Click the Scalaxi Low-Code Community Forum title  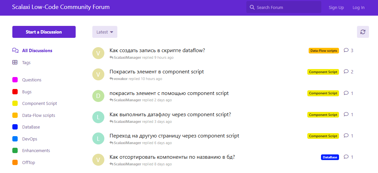(x=61, y=7)
